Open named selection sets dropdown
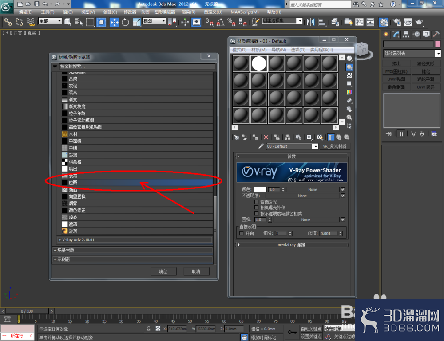Screen dimensions: 444x341 click(x=299, y=21)
